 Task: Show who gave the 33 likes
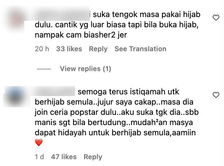(x=69, y=49)
